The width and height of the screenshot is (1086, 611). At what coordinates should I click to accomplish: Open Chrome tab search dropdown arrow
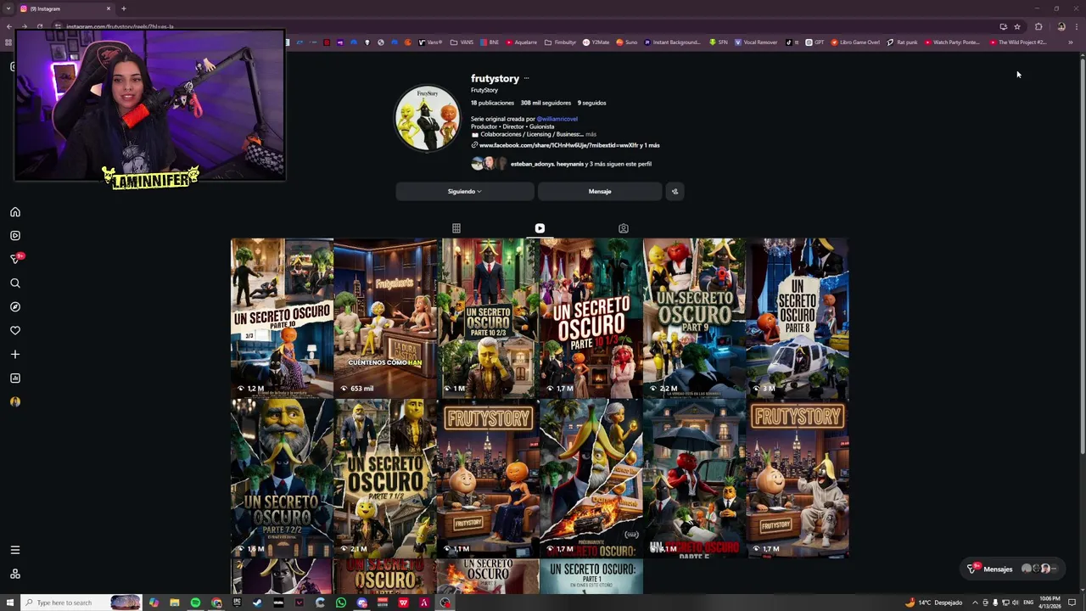pyautogui.click(x=8, y=8)
